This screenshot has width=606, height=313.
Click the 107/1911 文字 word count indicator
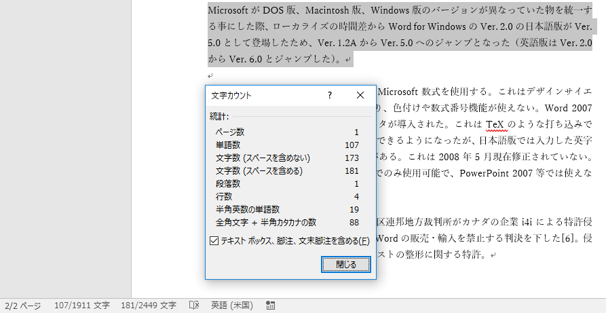(82, 306)
